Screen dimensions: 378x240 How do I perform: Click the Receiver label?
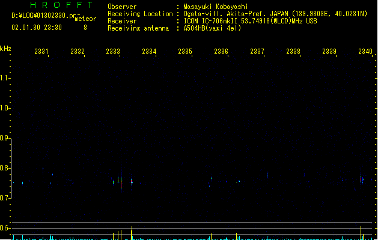pos(122,21)
